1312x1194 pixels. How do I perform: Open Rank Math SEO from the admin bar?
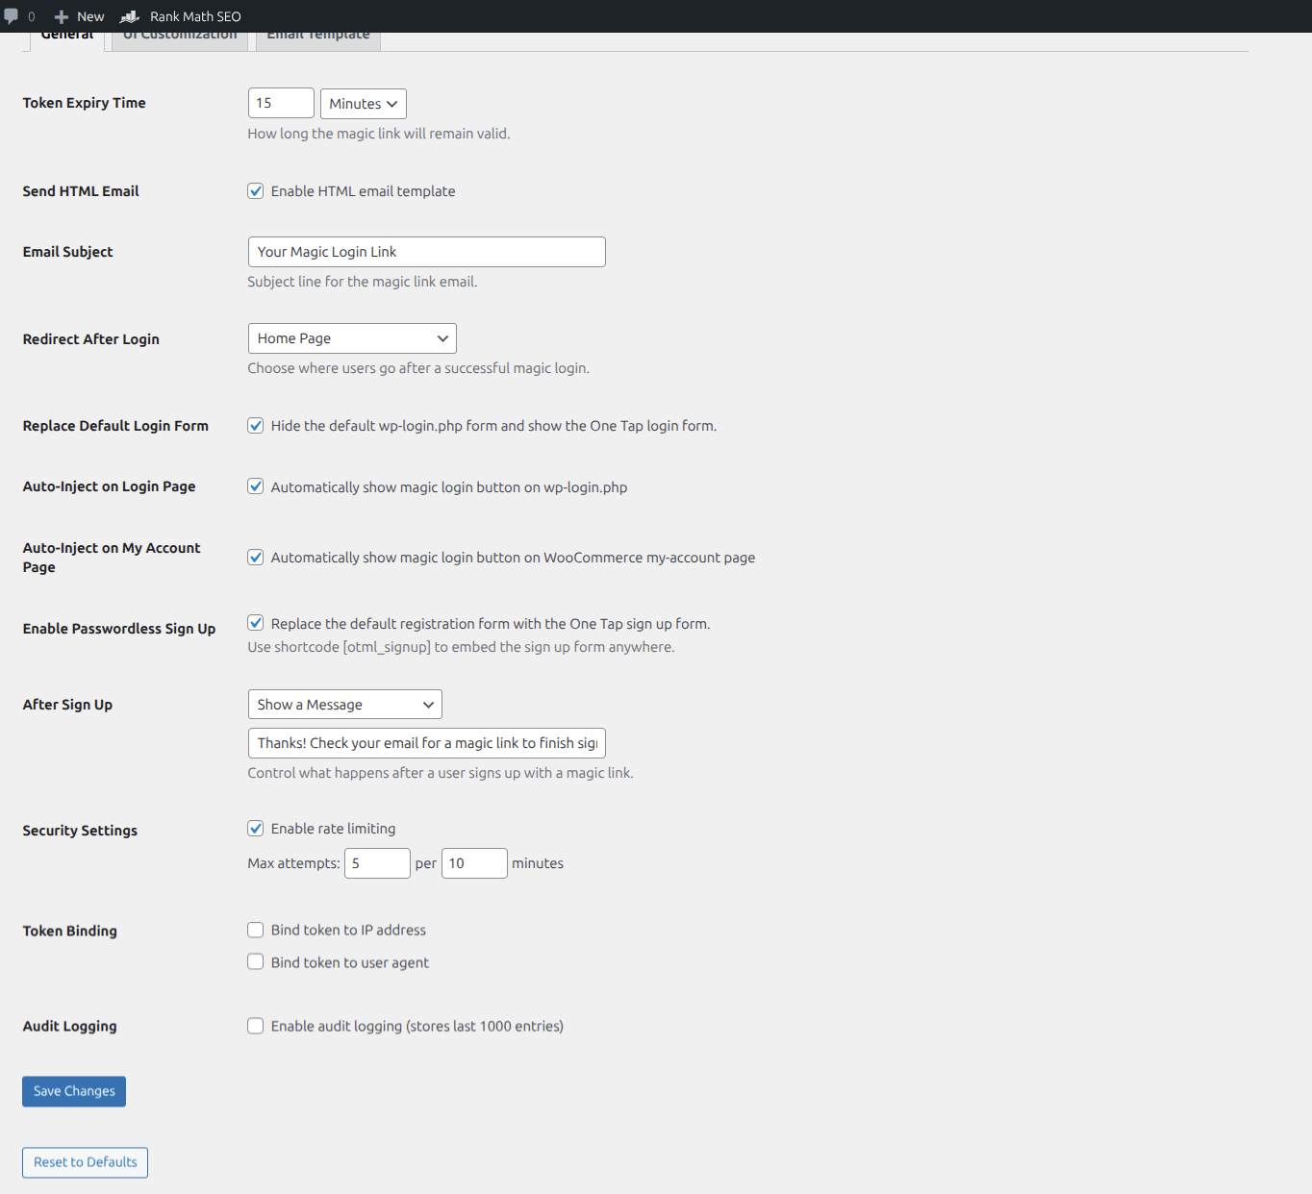point(181,15)
